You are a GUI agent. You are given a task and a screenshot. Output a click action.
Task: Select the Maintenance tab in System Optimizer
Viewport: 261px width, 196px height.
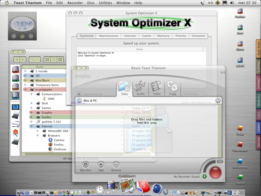click(x=109, y=36)
